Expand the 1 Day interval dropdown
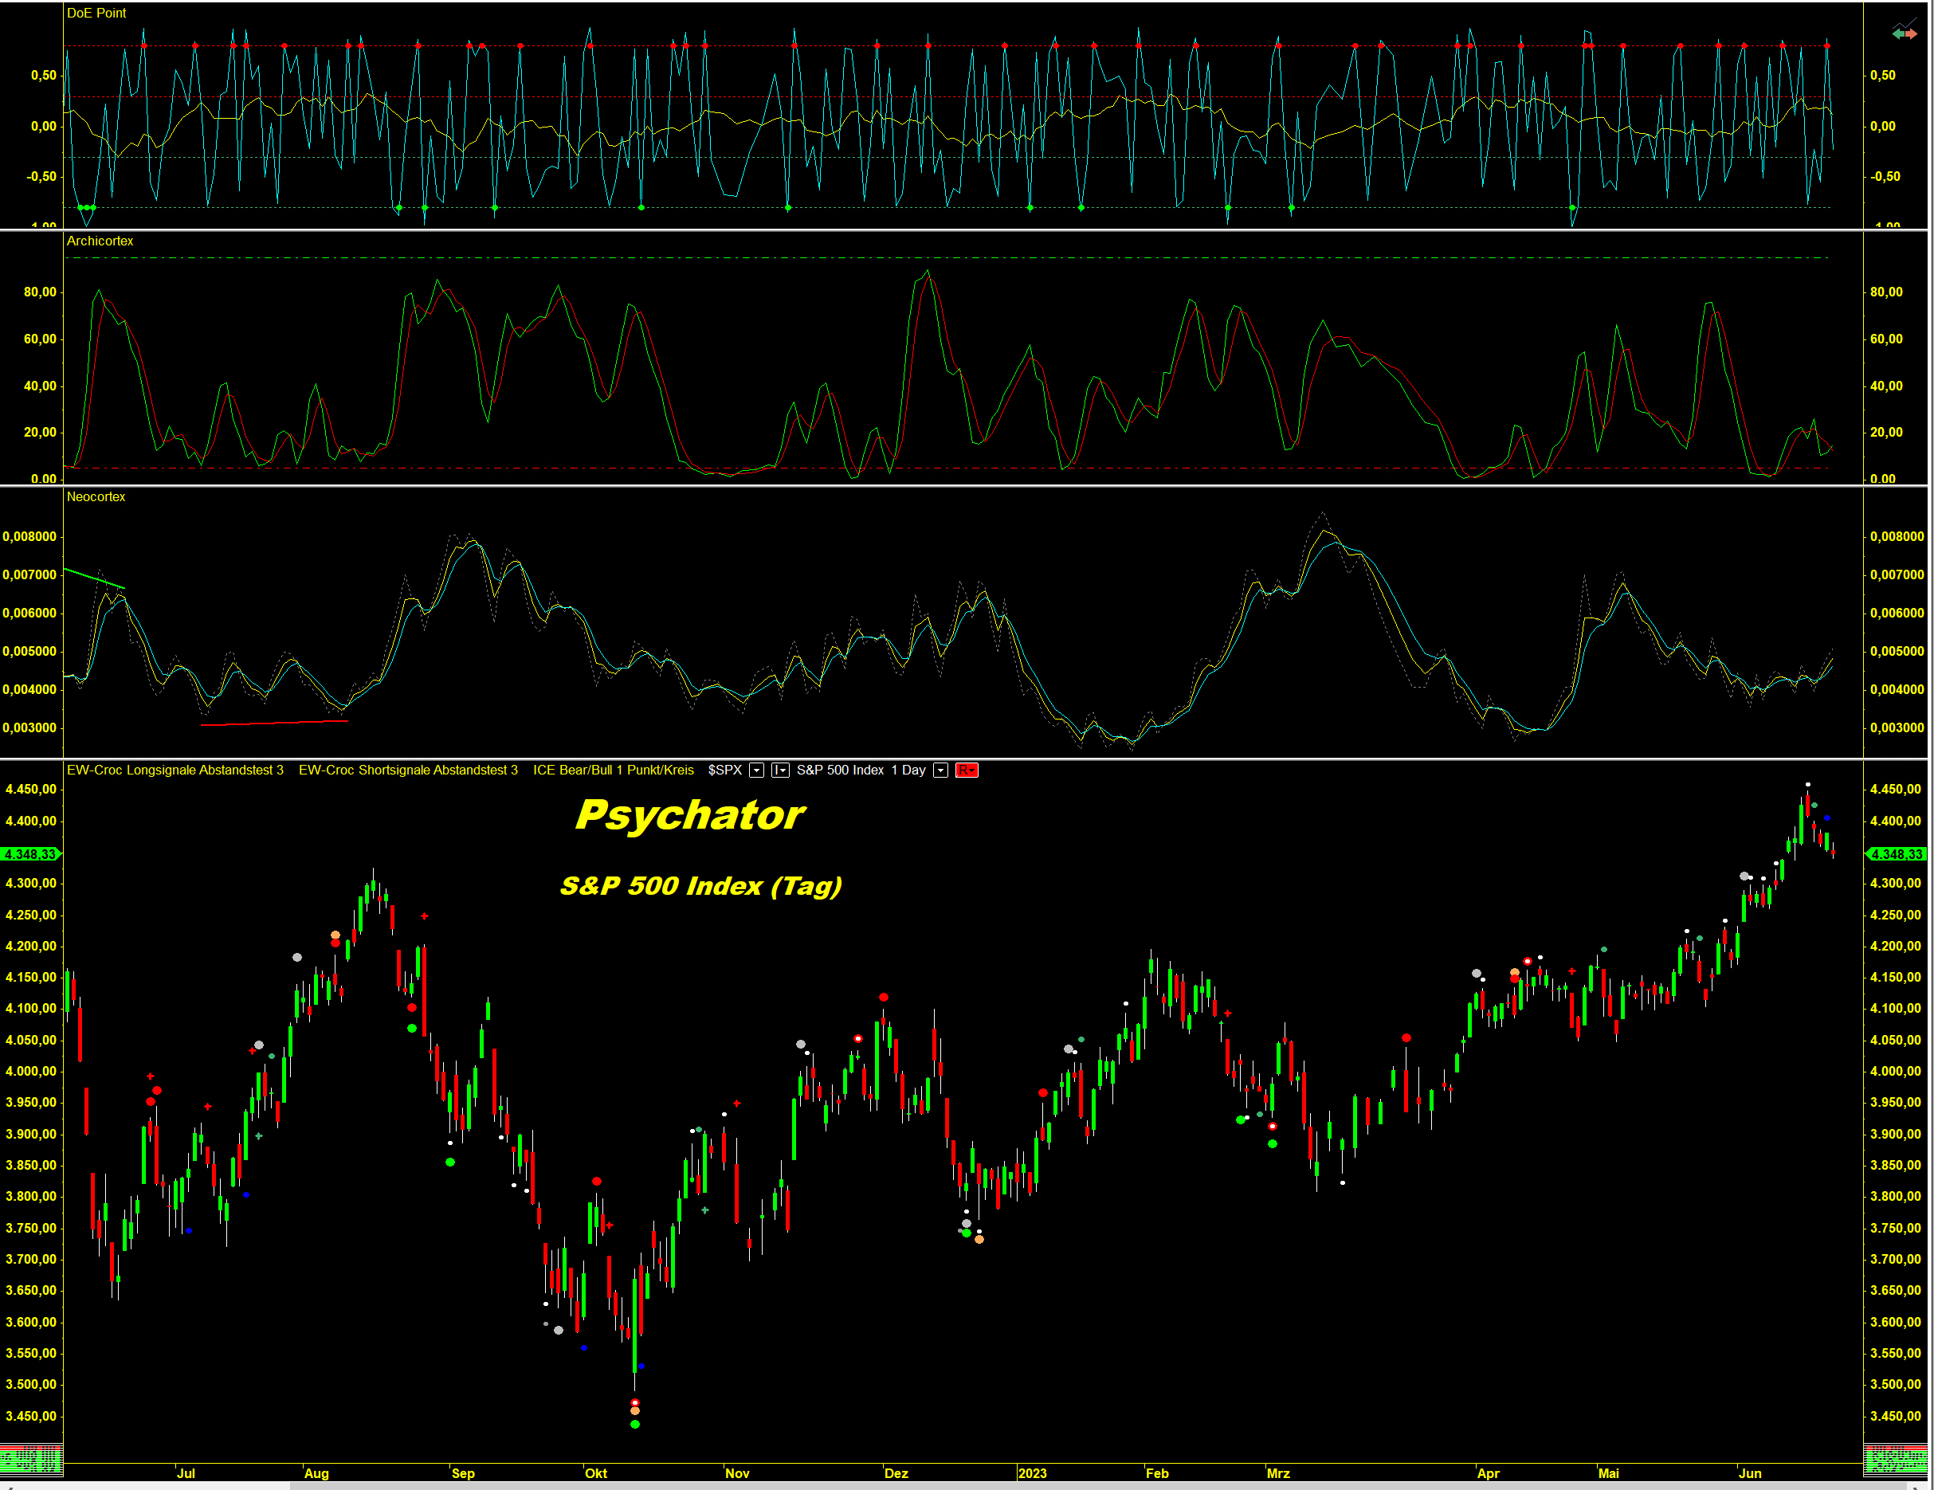 (x=940, y=770)
